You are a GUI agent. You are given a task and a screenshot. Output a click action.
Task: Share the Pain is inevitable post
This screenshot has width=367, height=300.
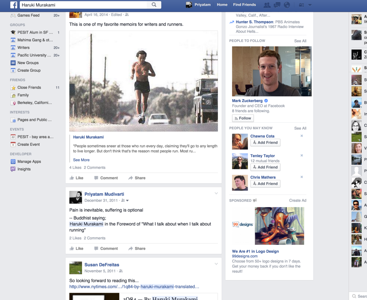tap(137, 248)
